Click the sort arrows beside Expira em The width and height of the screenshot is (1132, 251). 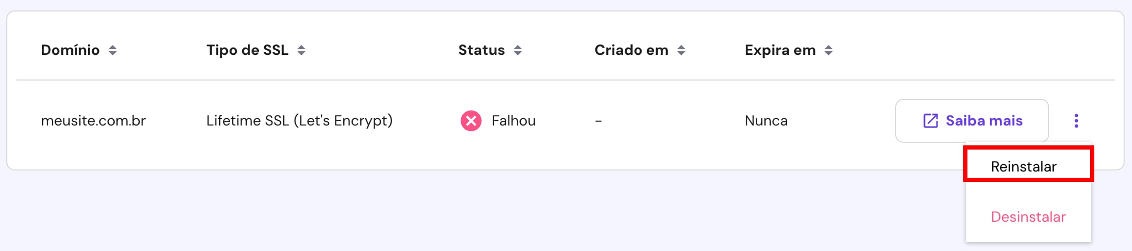point(829,50)
